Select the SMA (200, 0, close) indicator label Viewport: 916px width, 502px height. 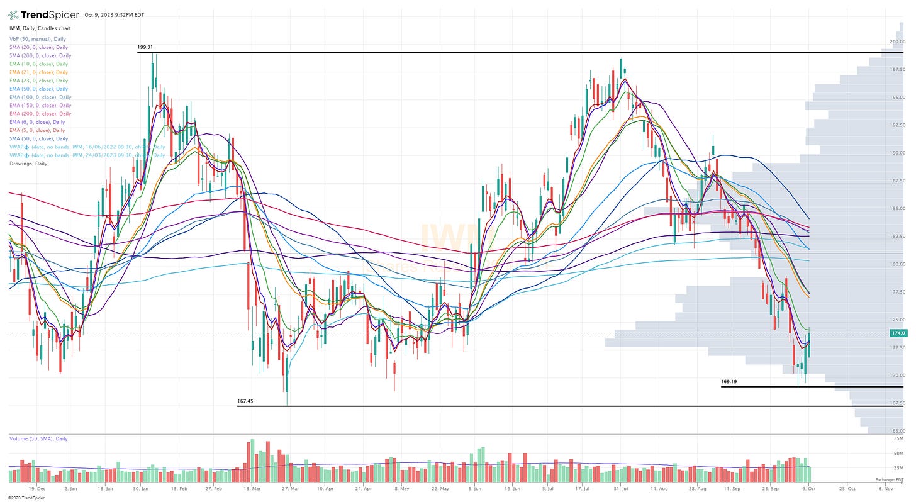(40, 55)
